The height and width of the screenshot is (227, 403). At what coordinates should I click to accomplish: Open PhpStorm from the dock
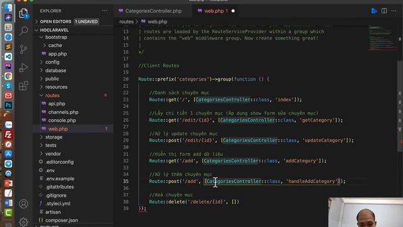click(8, 66)
